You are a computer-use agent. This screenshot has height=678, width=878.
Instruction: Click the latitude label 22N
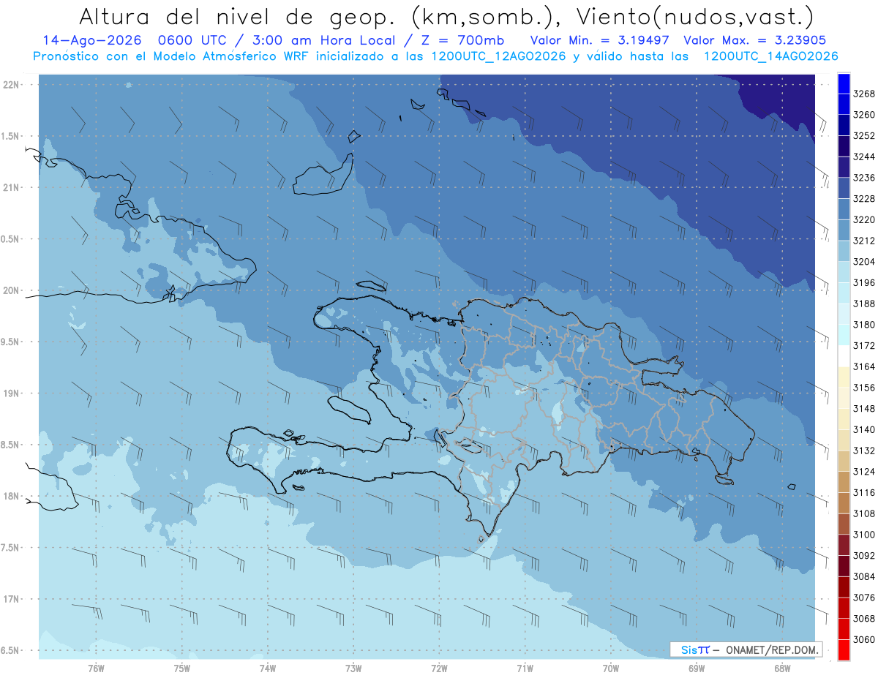point(11,85)
